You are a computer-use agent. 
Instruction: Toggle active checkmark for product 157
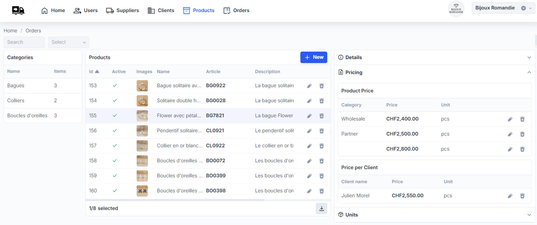click(x=115, y=146)
